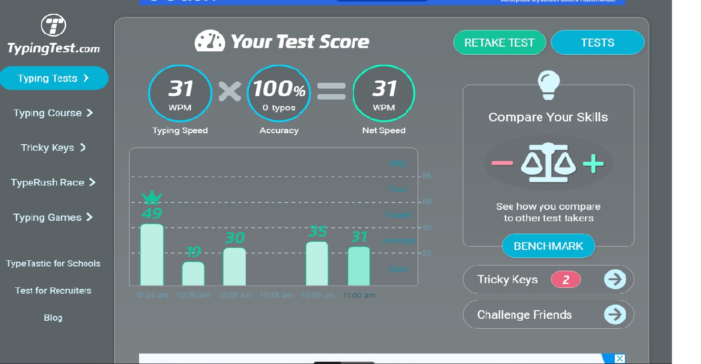Click the RETAKE TEST button

pos(500,43)
